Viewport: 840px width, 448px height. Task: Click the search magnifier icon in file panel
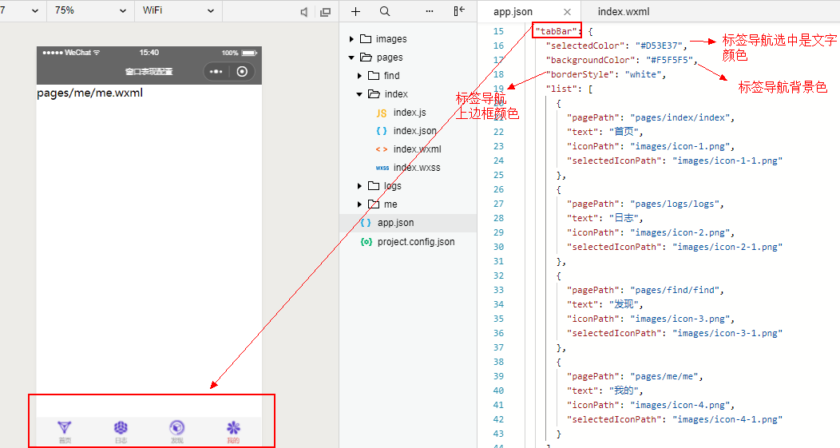[385, 11]
